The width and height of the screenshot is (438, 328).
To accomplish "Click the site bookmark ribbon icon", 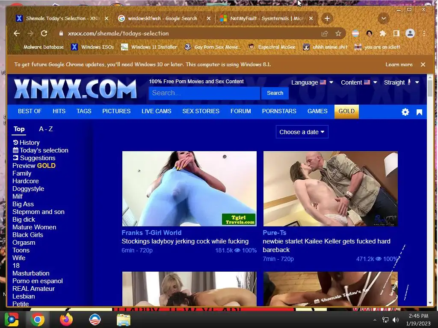I will (x=419, y=112).
